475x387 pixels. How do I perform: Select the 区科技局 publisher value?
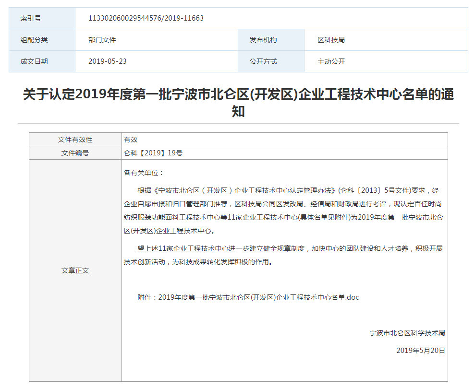(331, 40)
